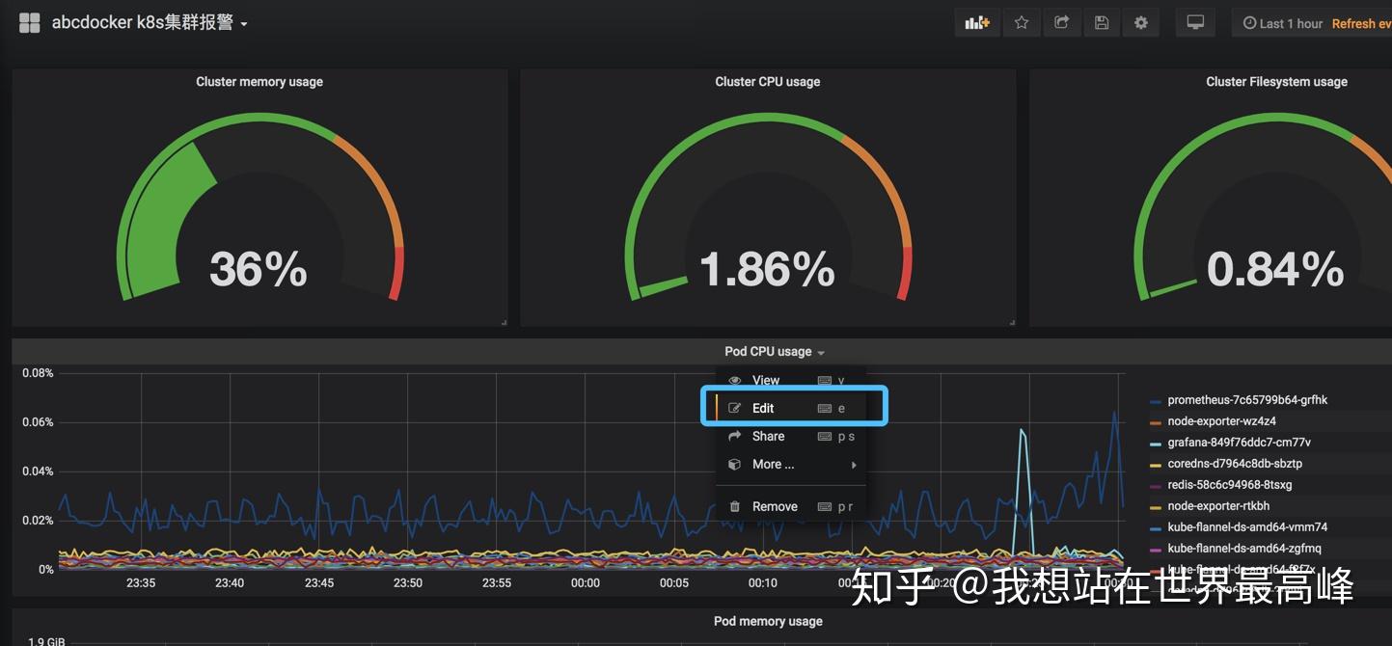1392x646 pixels.
Task: Click the grafana-849f76ddc7-cm77v series color line
Action: (1154, 443)
